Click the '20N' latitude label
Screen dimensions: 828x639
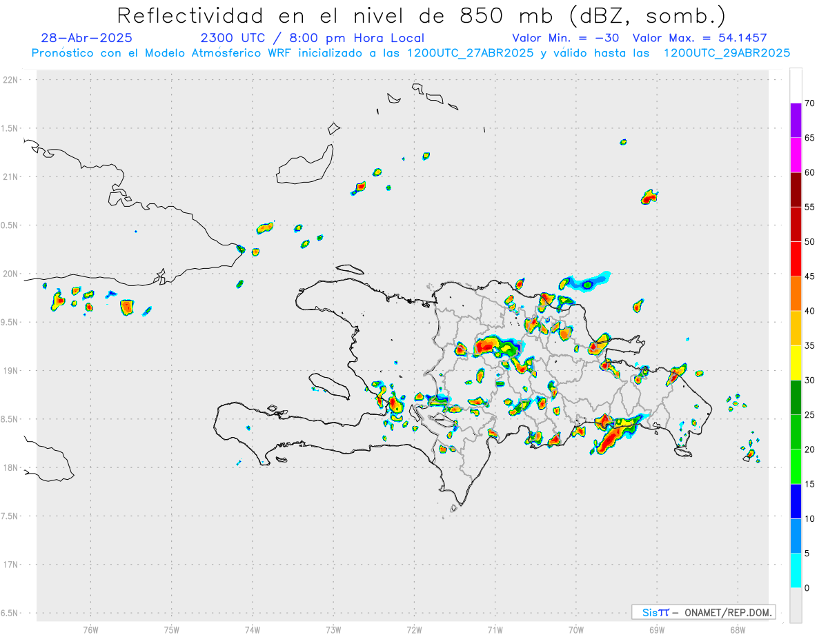(x=11, y=274)
